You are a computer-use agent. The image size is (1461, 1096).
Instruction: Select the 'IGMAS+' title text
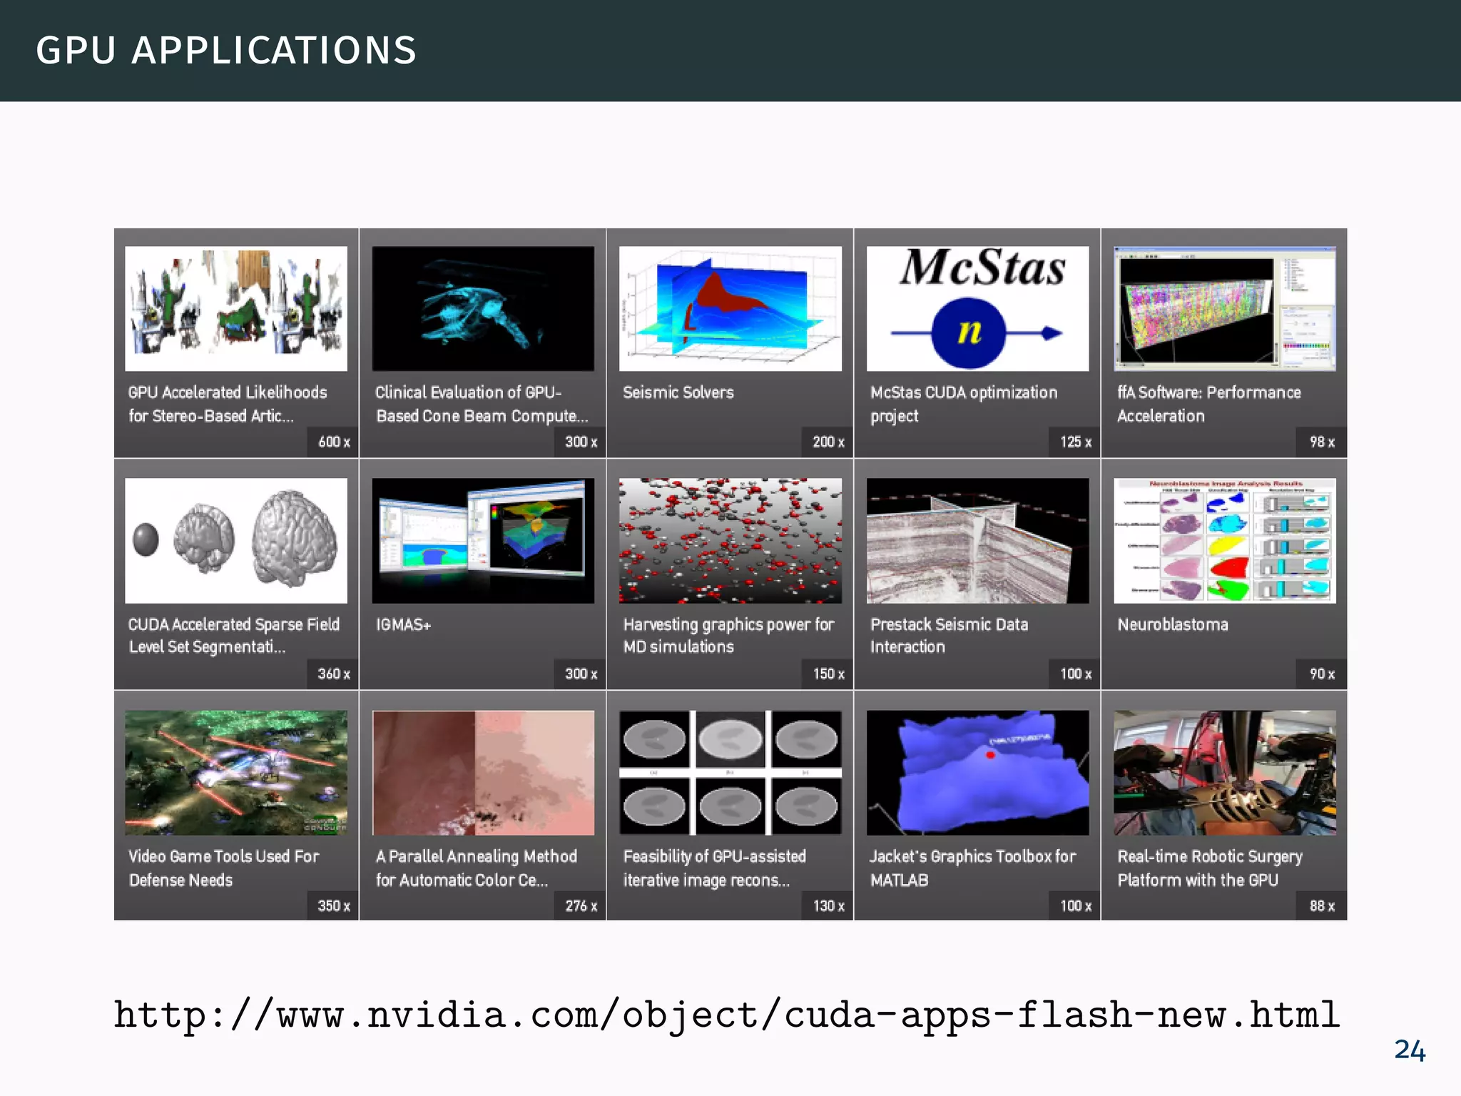[403, 624]
